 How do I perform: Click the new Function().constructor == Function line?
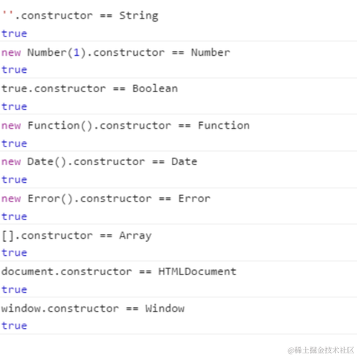tap(126, 126)
